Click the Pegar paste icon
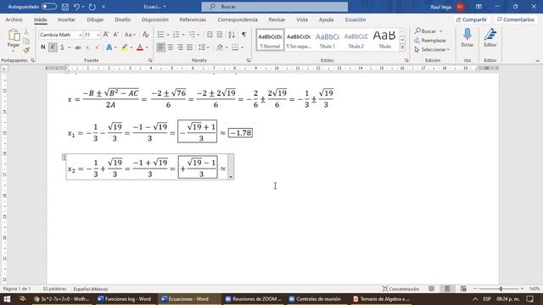 click(x=14, y=35)
